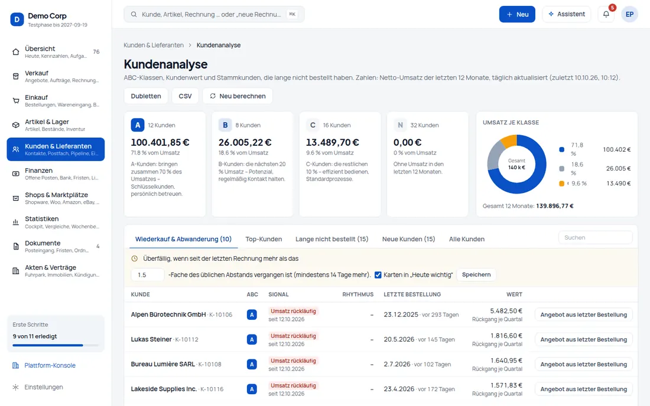Switch to Wiederkauf & Abwanderung tab
This screenshot has width=650, height=406.
183,239
